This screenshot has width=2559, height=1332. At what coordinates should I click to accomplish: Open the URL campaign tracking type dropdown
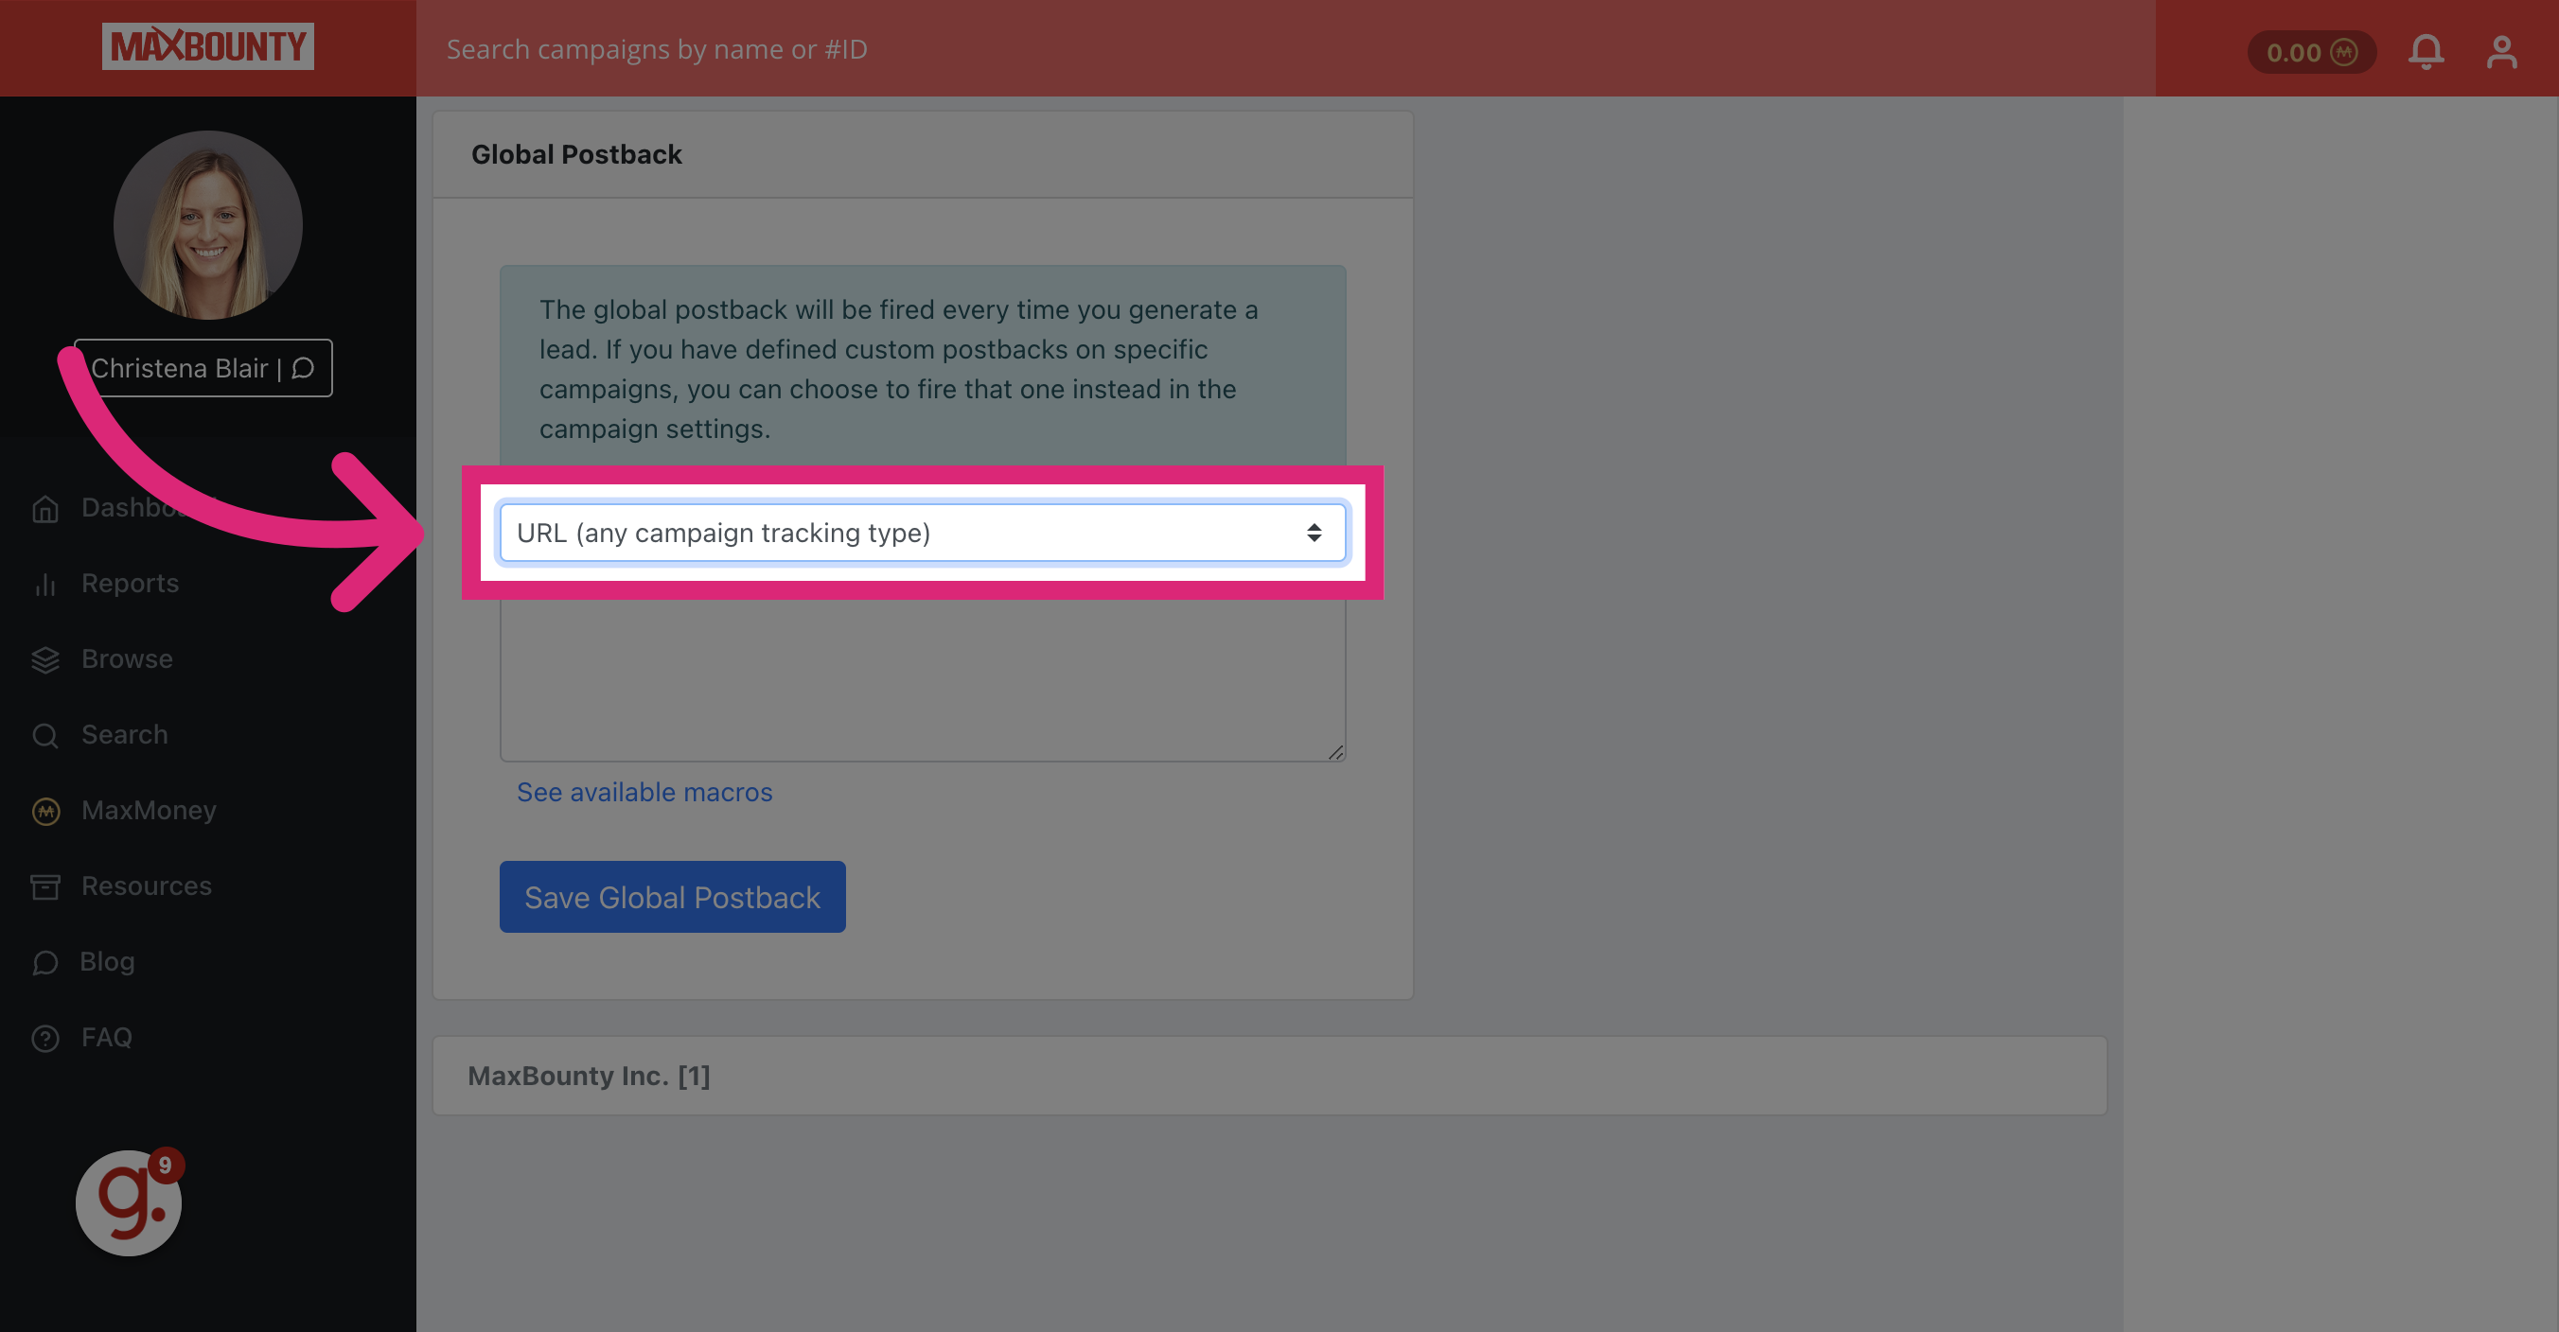tap(922, 533)
